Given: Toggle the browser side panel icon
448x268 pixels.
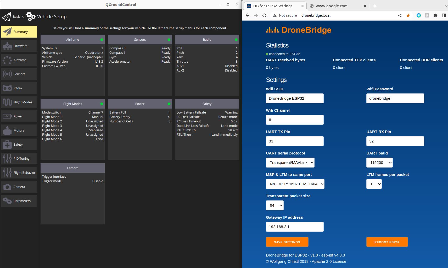Looking at the screenshot, I should [444, 15].
